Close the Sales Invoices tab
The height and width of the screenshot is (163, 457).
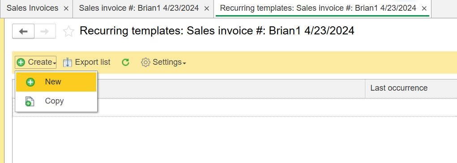pos(66,9)
